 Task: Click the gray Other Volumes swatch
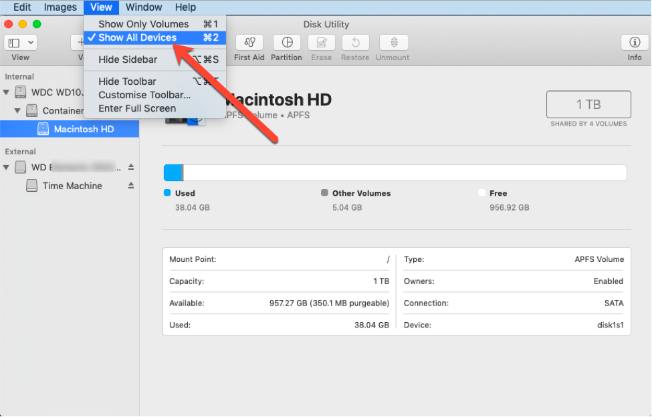pyautogui.click(x=324, y=192)
